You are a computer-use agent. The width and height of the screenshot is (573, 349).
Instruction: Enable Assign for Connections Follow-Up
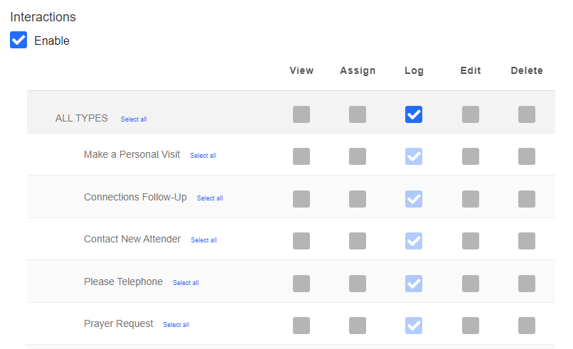(358, 199)
